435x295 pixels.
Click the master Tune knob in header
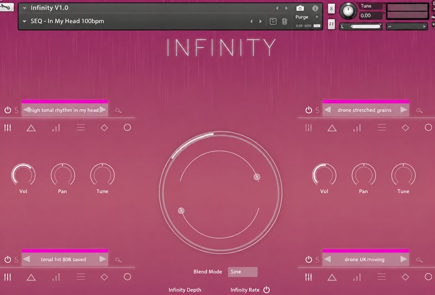[348, 10]
